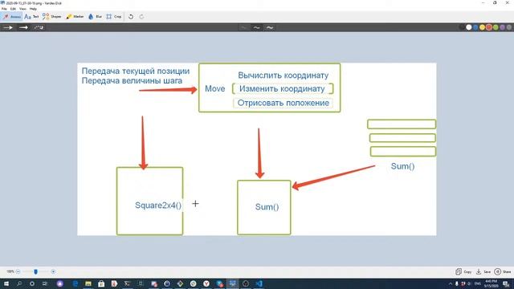
Task: Click the Share button
Action: pos(503,271)
